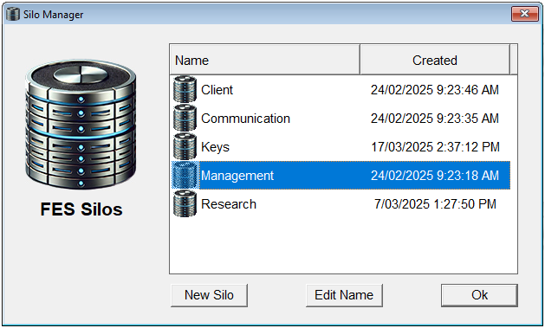
Task: Click the Communication silo icon
Action: [185, 118]
